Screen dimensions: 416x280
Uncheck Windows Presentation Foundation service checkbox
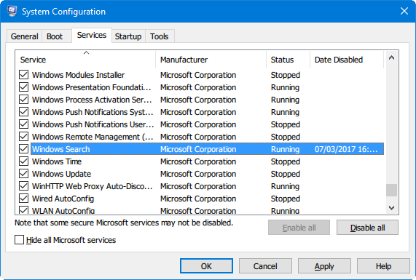[x=23, y=87]
